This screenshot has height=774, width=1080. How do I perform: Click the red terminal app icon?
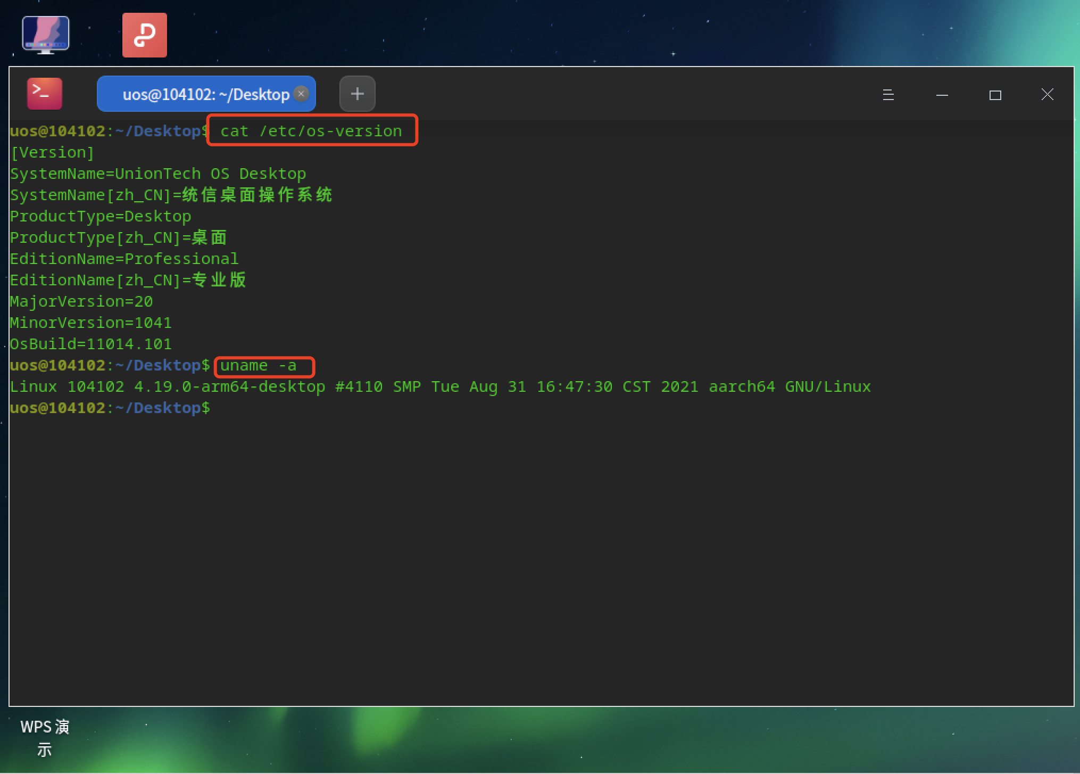(45, 94)
